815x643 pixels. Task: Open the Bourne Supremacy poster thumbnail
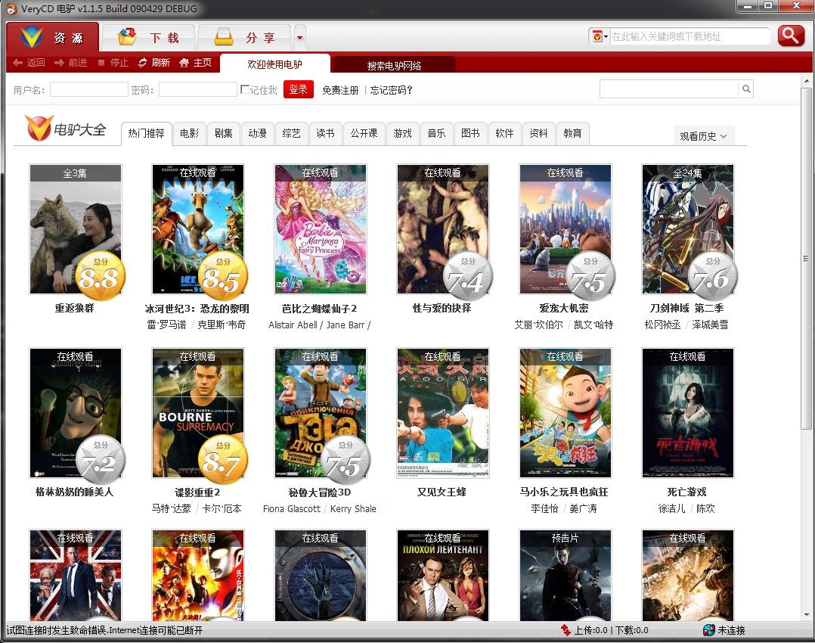[x=197, y=412]
